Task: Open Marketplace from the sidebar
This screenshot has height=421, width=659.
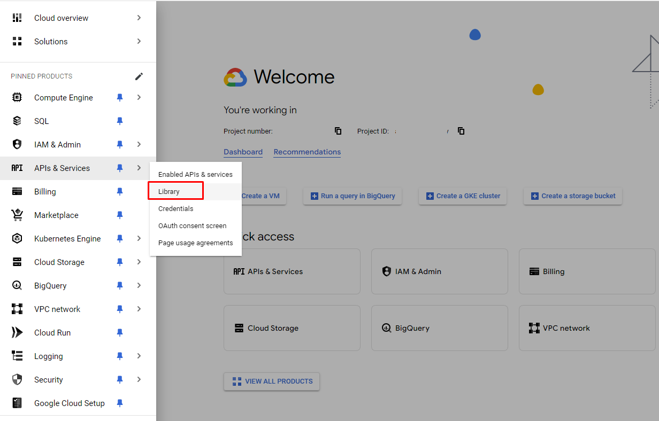Action: tap(78, 215)
